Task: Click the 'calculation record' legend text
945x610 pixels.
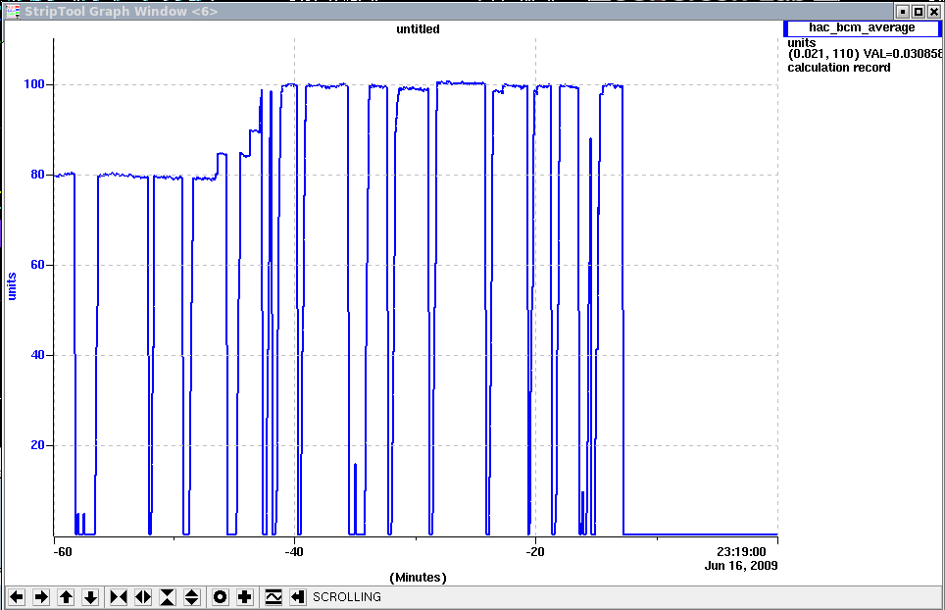Action: pyautogui.click(x=839, y=68)
